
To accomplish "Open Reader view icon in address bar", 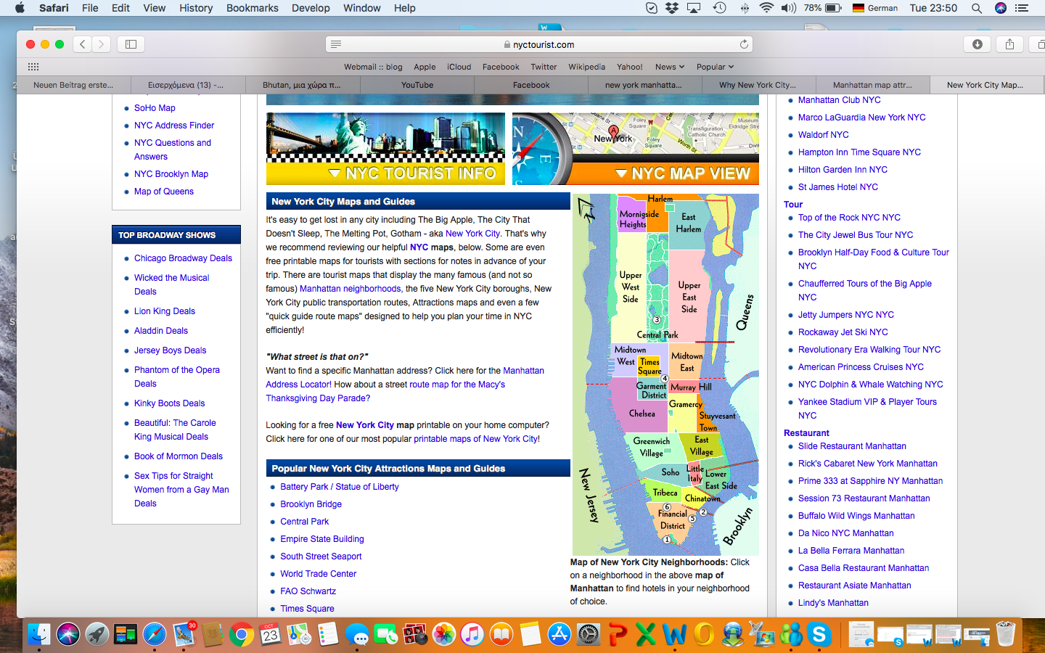I will click(336, 44).
